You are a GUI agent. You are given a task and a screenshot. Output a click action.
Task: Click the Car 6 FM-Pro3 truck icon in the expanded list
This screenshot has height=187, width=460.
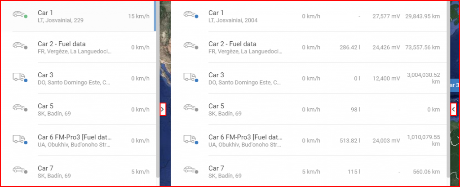pos(190,140)
